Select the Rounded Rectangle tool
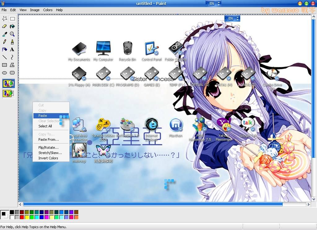Viewport: 317px width, 230px height. click(12, 73)
